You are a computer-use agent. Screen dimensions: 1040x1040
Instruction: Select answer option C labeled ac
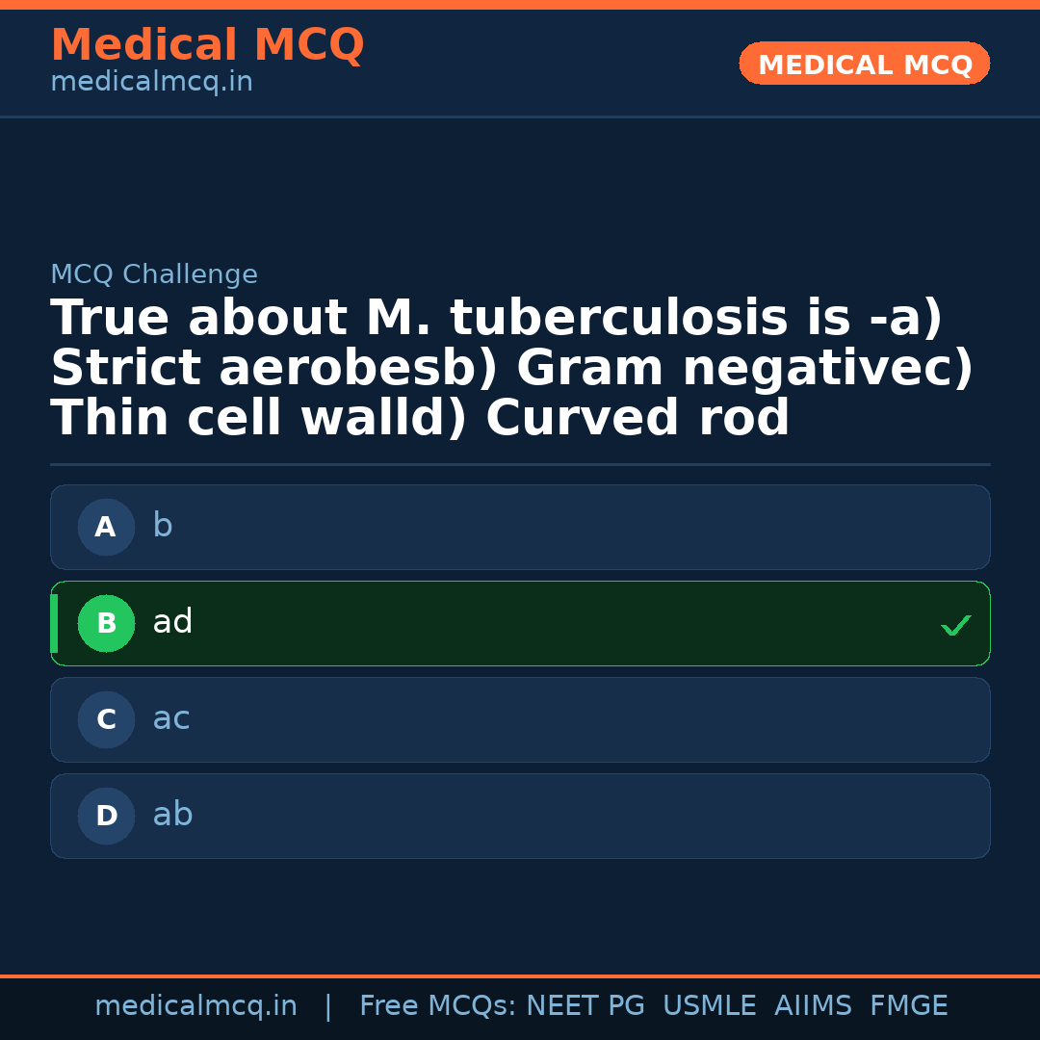pos(520,719)
